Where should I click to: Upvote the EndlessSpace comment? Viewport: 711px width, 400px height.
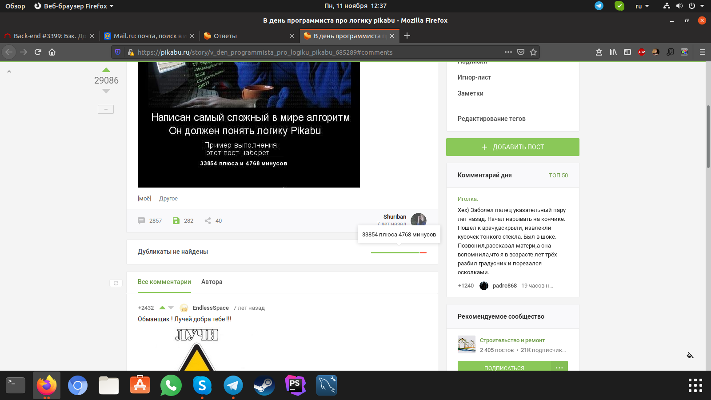[x=162, y=308]
